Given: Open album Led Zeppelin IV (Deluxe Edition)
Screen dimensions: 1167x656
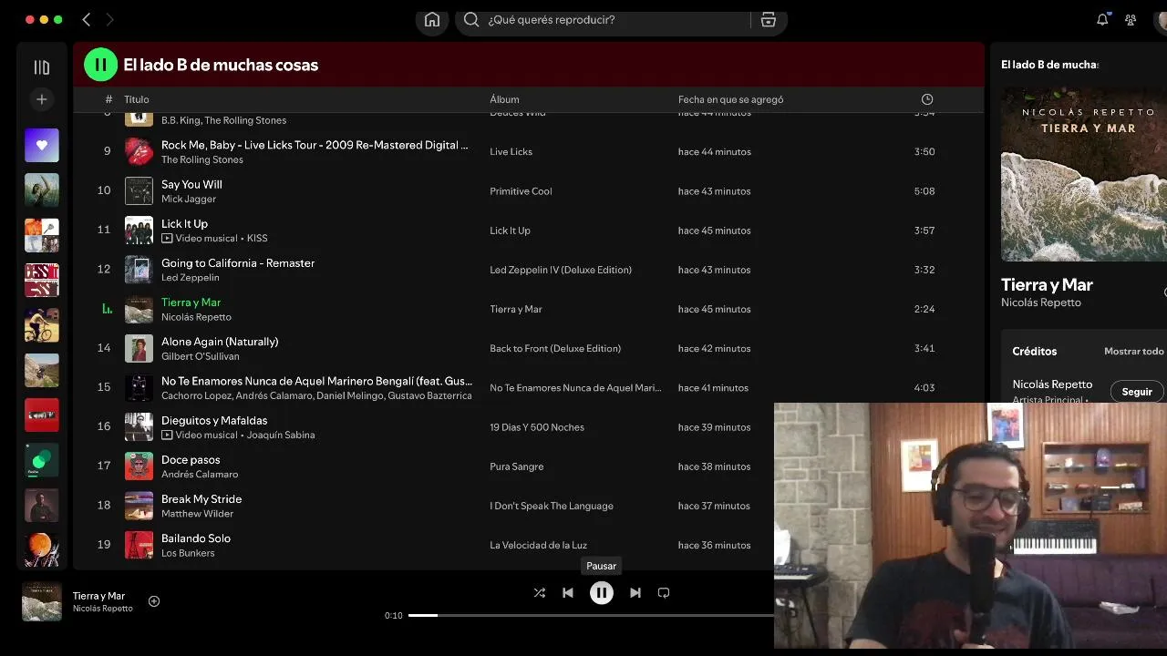Looking at the screenshot, I should coord(561,270).
